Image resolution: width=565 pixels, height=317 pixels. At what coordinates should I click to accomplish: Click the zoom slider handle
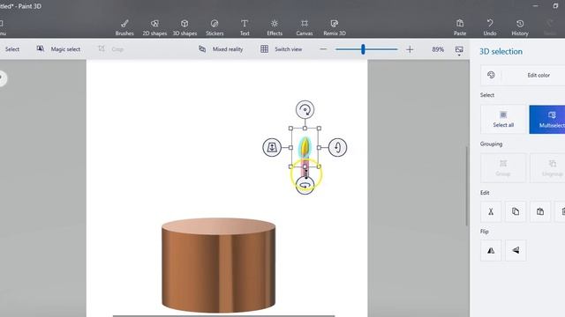pyautogui.click(x=363, y=49)
